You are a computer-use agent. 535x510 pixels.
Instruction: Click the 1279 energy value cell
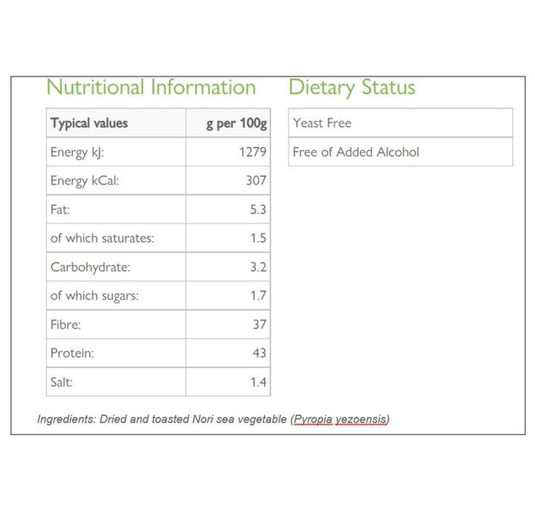tap(253, 152)
